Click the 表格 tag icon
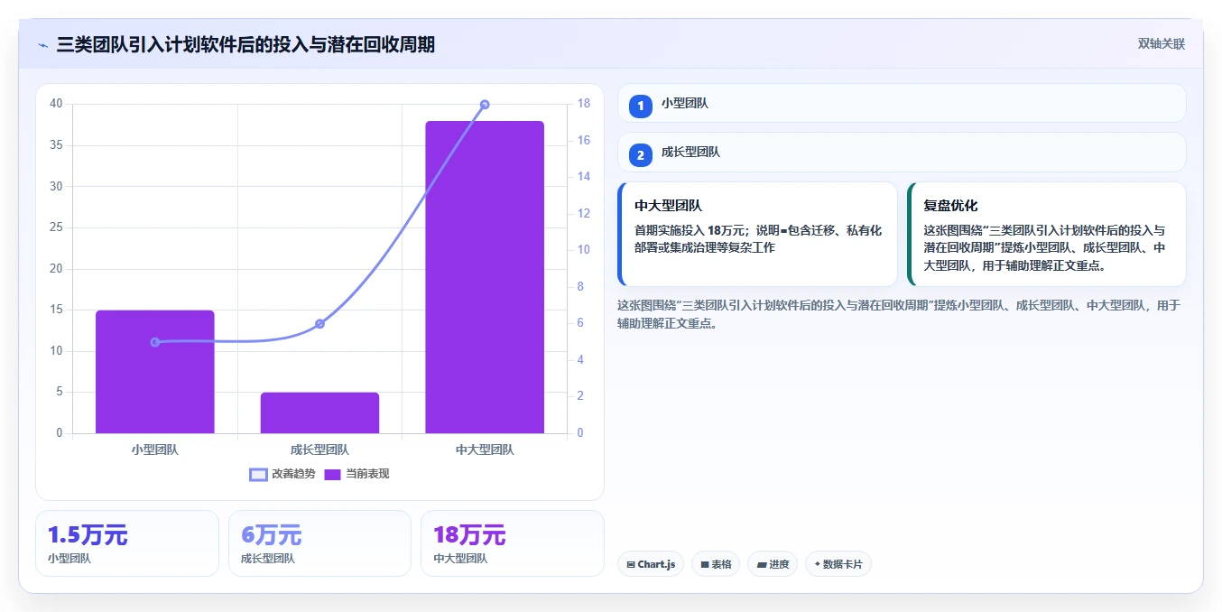This screenshot has width=1222, height=612. pyautogui.click(x=705, y=565)
